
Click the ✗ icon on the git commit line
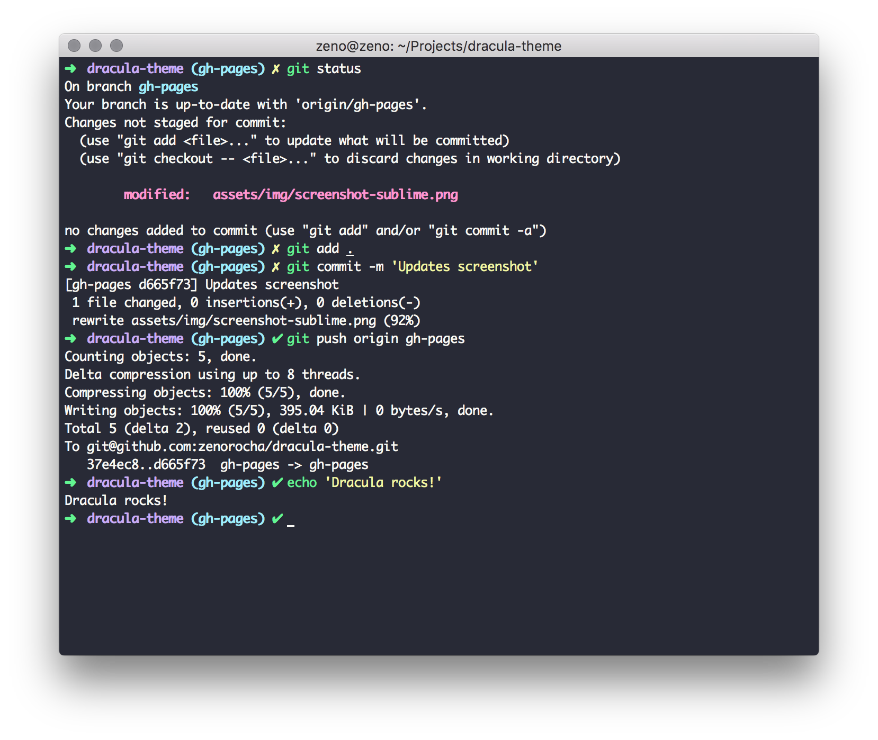pos(275,266)
